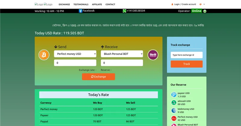Click the advcash USD reserve icon
Image resolution: width=241 pixels, height=126 pixels.
click(174, 103)
